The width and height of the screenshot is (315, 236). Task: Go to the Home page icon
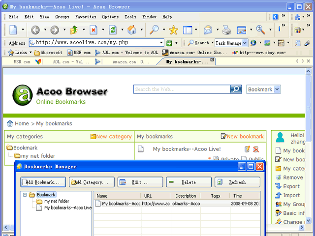click(x=132, y=30)
